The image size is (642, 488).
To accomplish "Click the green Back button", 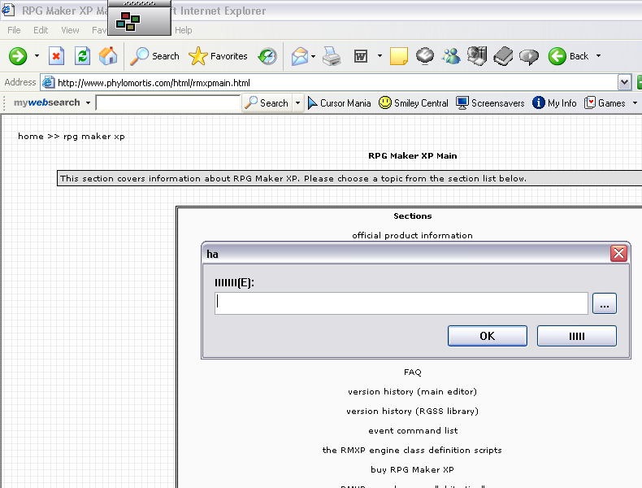I will [568, 56].
